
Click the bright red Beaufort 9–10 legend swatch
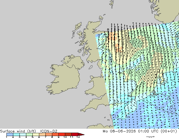point(62,134)
